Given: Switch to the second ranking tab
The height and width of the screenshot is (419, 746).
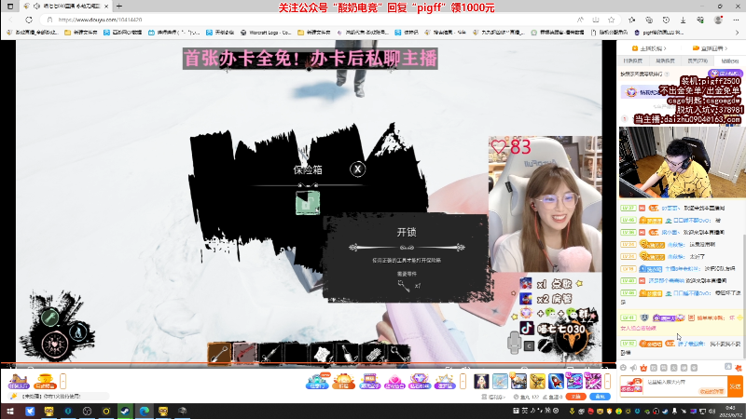Looking at the screenshot, I should tap(665, 61).
